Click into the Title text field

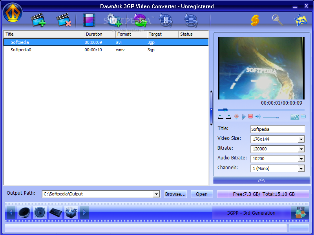pyautogui.click(x=278, y=129)
